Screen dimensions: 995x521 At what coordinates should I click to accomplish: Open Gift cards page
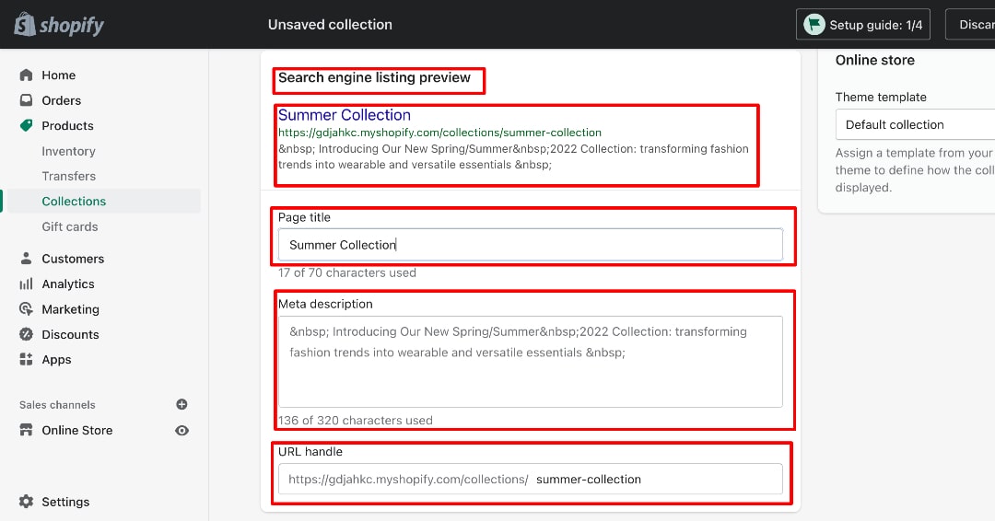(70, 226)
